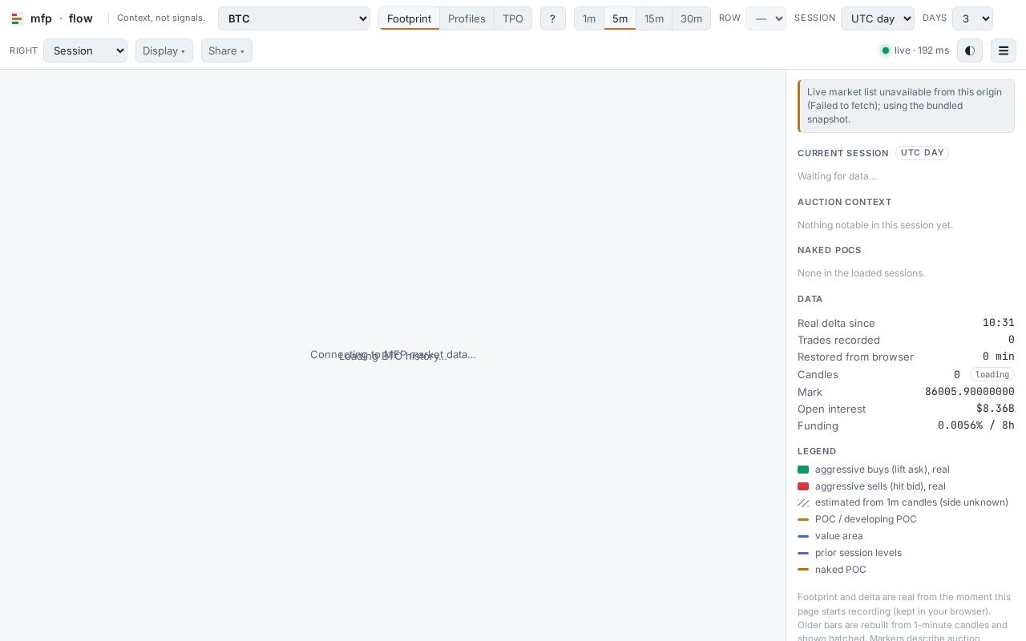Select the 30m timeframe
Viewport: 1026px width, 641px height.
tap(691, 18)
